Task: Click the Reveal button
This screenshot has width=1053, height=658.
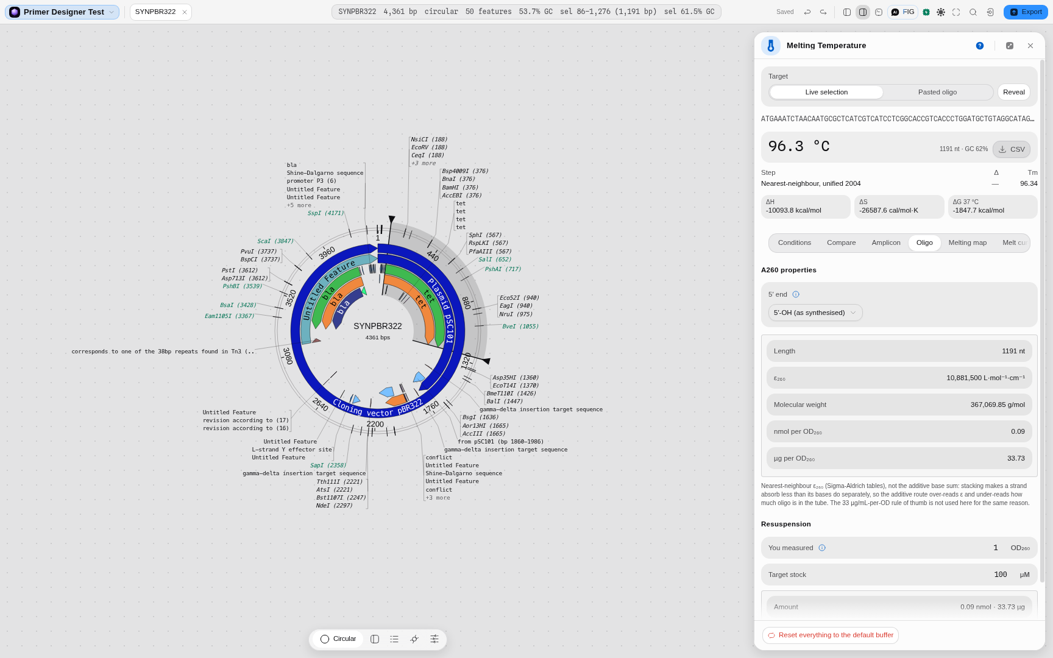Action: click(x=1014, y=92)
